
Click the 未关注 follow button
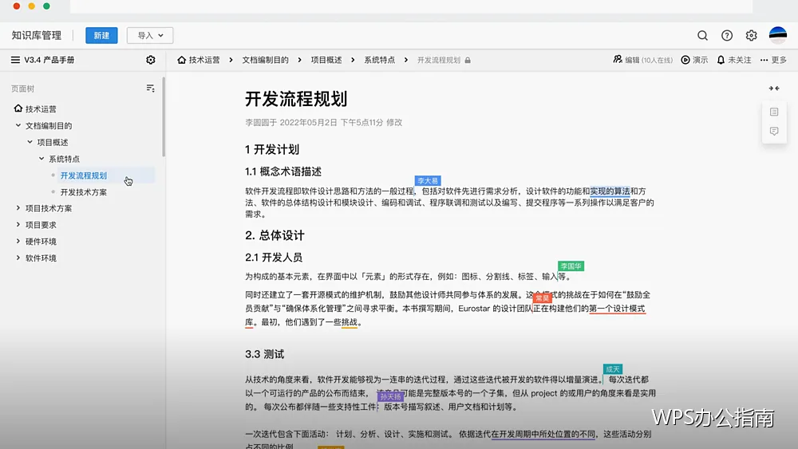(734, 60)
